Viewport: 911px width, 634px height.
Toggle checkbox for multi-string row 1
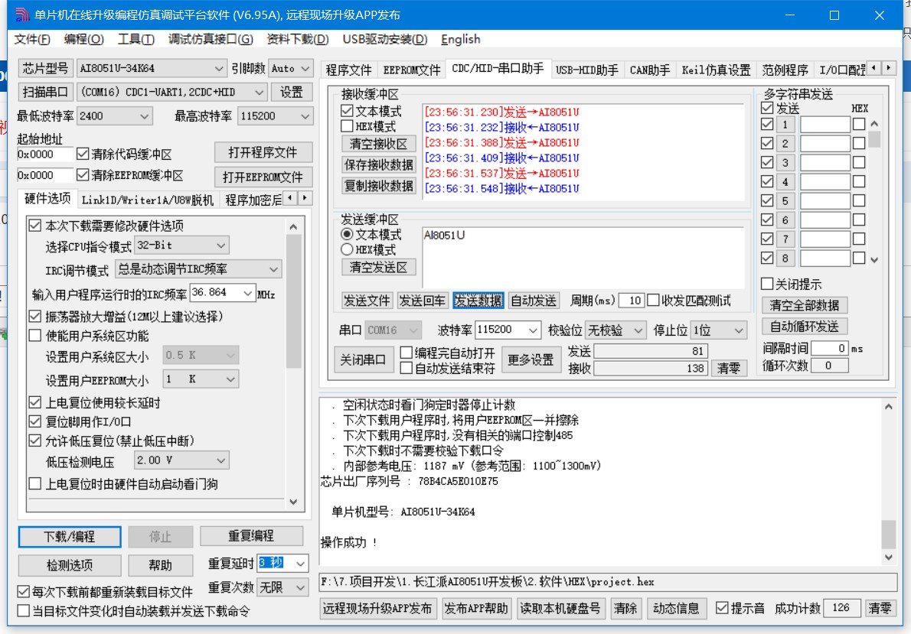click(767, 124)
